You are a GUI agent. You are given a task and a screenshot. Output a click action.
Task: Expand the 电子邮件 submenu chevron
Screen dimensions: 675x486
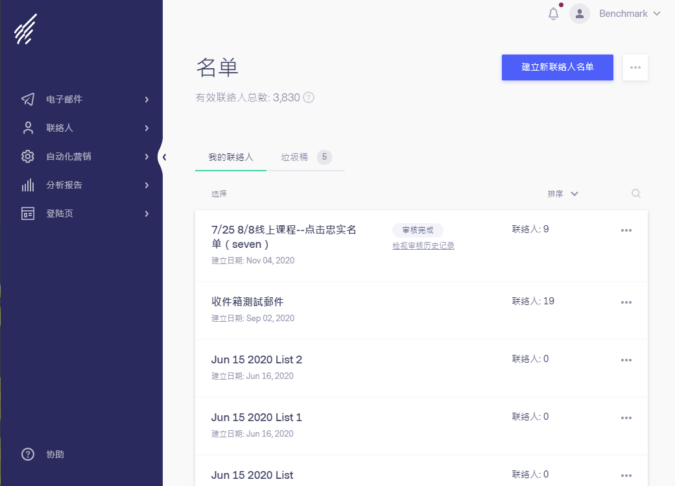pos(147,99)
